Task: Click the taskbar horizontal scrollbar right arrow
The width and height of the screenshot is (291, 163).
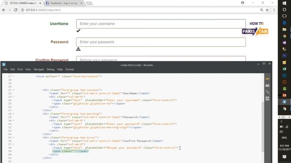Action: point(289,117)
